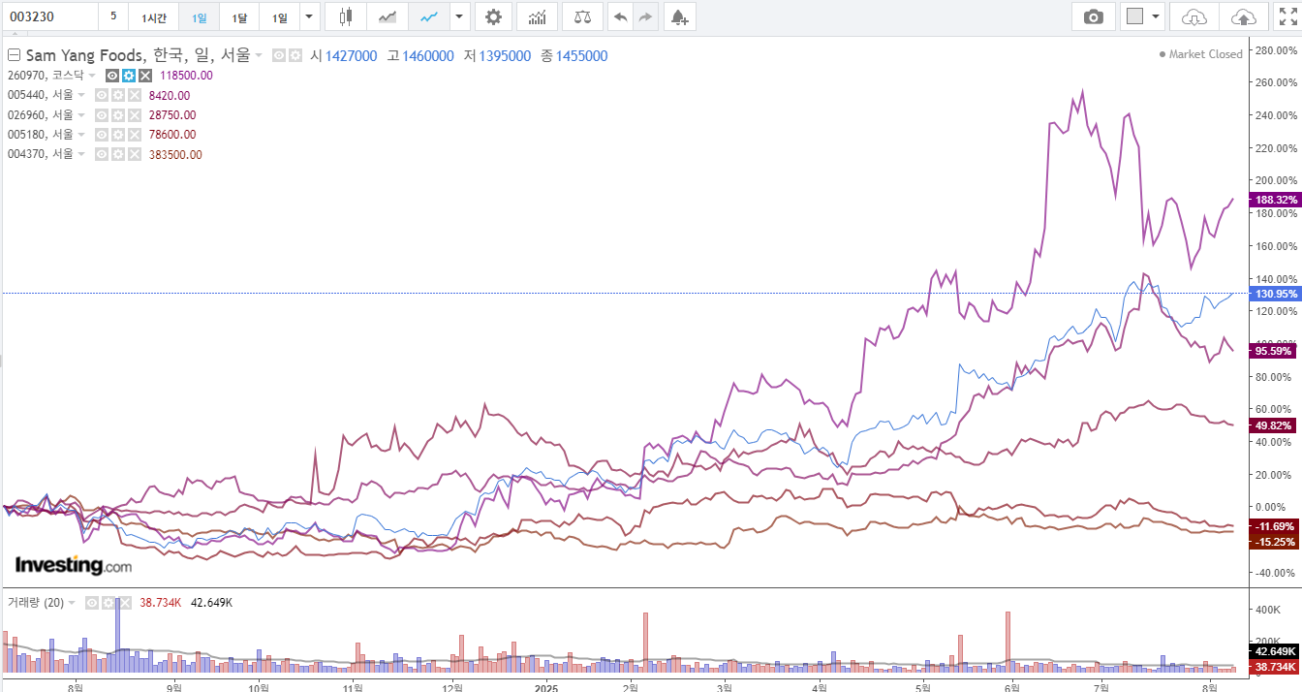The image size is (1302, 692).
Task: Remove the 004370 comparison series
Action: [x=134, y=154]
